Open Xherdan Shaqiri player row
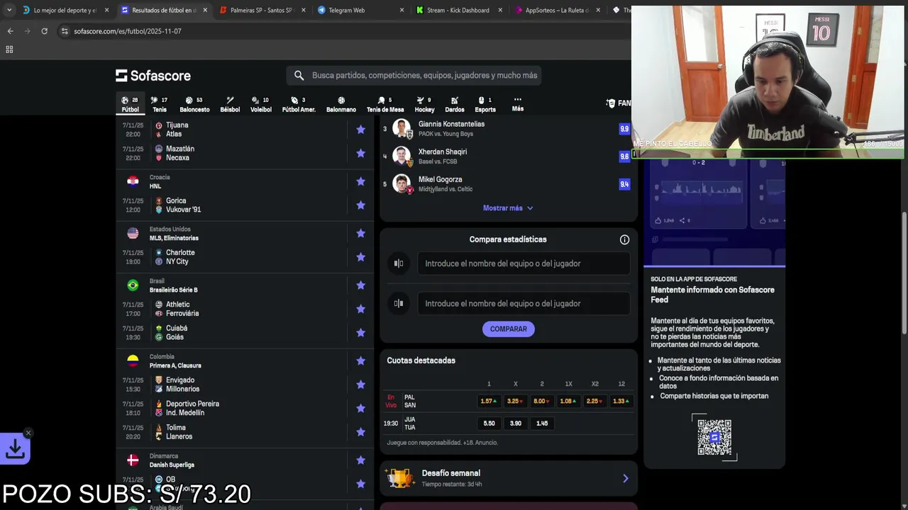This screenshot has width=908, height=510. (x=508, y=156)
